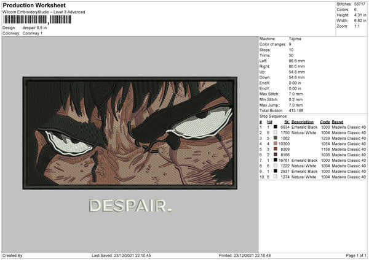The image size is (369, 260).
Task: Select the 'Up:' measurement label
Action: click(263, 72)
